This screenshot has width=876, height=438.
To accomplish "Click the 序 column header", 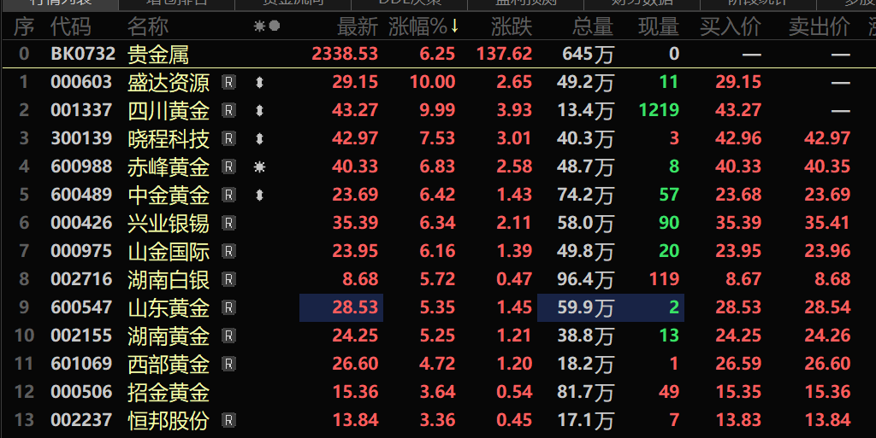I will [24, 26].
